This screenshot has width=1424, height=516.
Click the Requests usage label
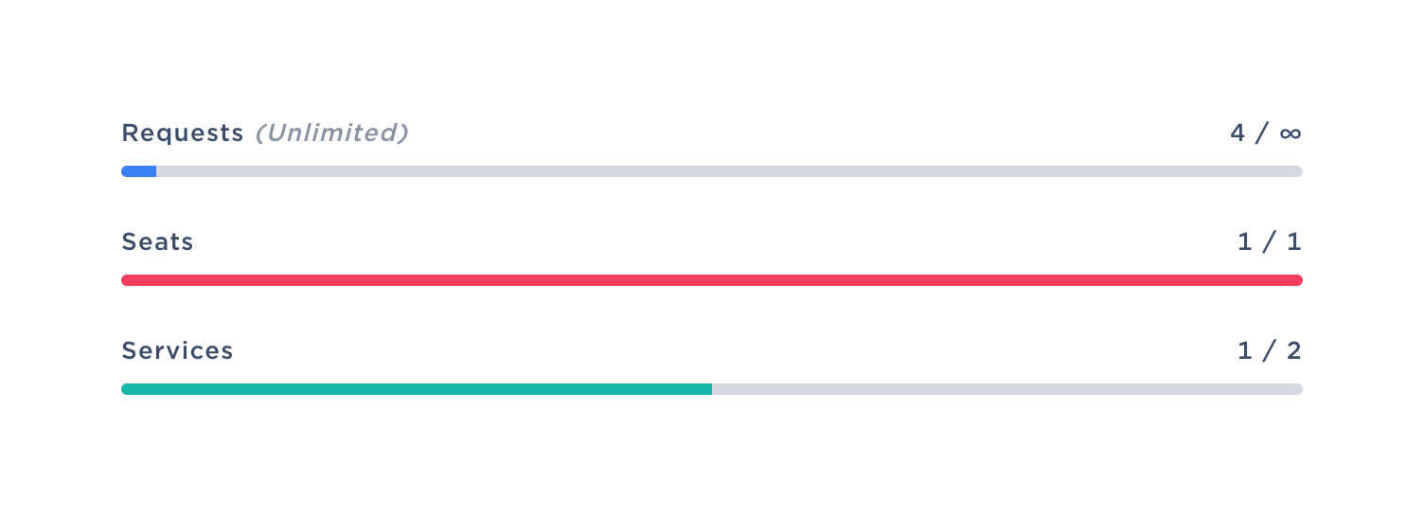coord(183,133)
